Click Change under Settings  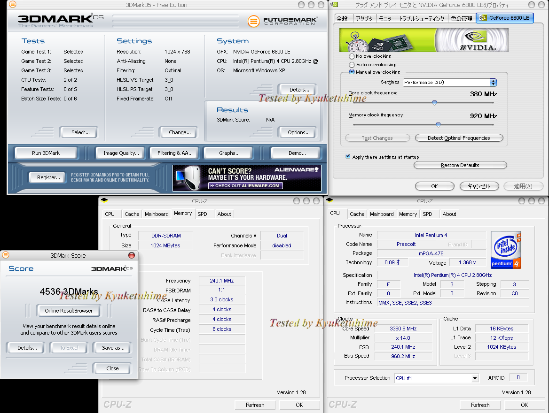point(180,132)
